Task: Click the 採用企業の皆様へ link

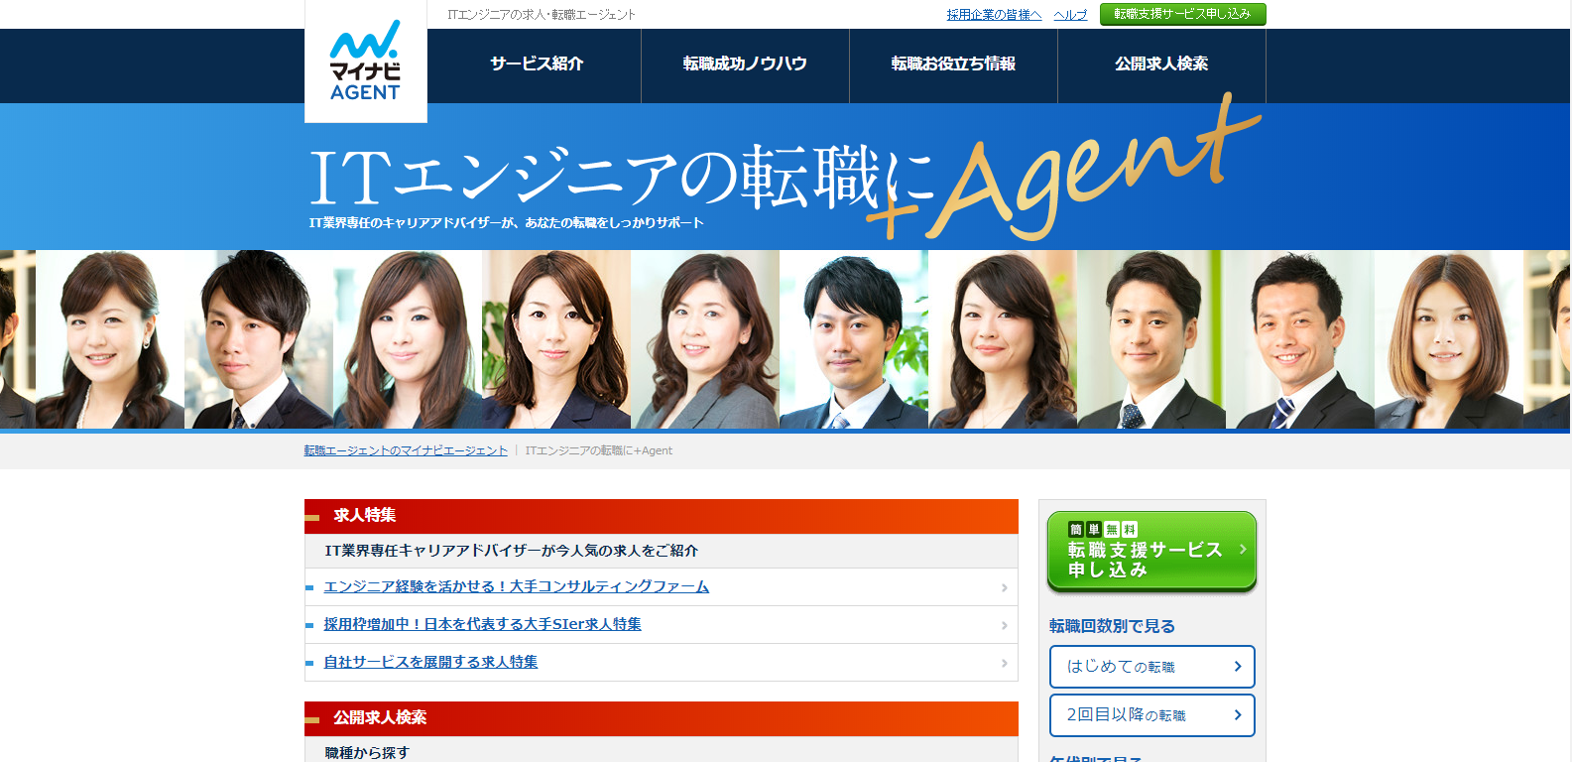Action: [x=994, y=15]
